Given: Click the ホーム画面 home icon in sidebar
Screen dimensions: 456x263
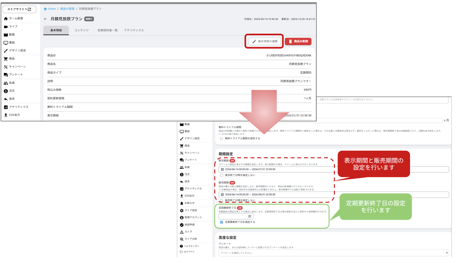Looking at the screenshot, I should (6, 19).
